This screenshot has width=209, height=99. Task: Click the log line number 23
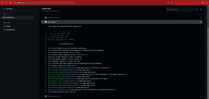[x=45, y=68]
